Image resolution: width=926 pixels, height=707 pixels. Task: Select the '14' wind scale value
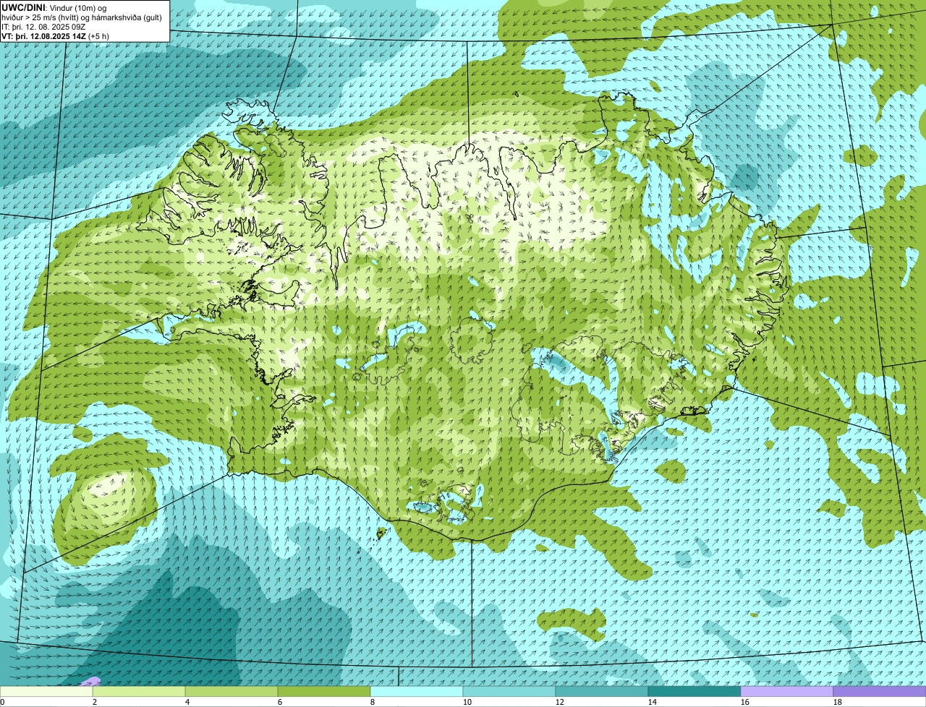653,702
